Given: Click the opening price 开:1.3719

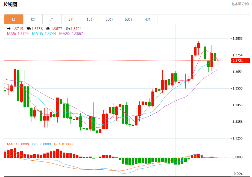Looking at the screenshot, I should pos(15,29).
